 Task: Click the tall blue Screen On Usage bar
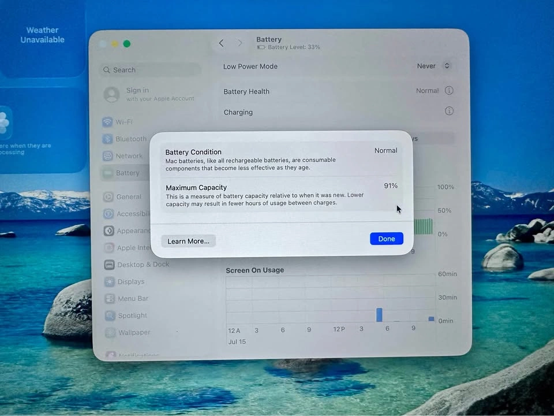[x=379, y=314]
